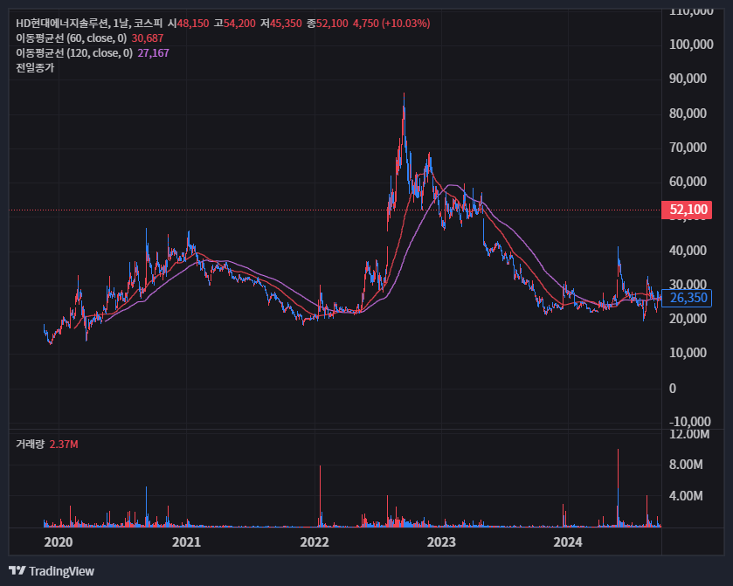Click the high price value 54,200
The height and width of the screenshot is (586, 733).
[x=239, y=24]
